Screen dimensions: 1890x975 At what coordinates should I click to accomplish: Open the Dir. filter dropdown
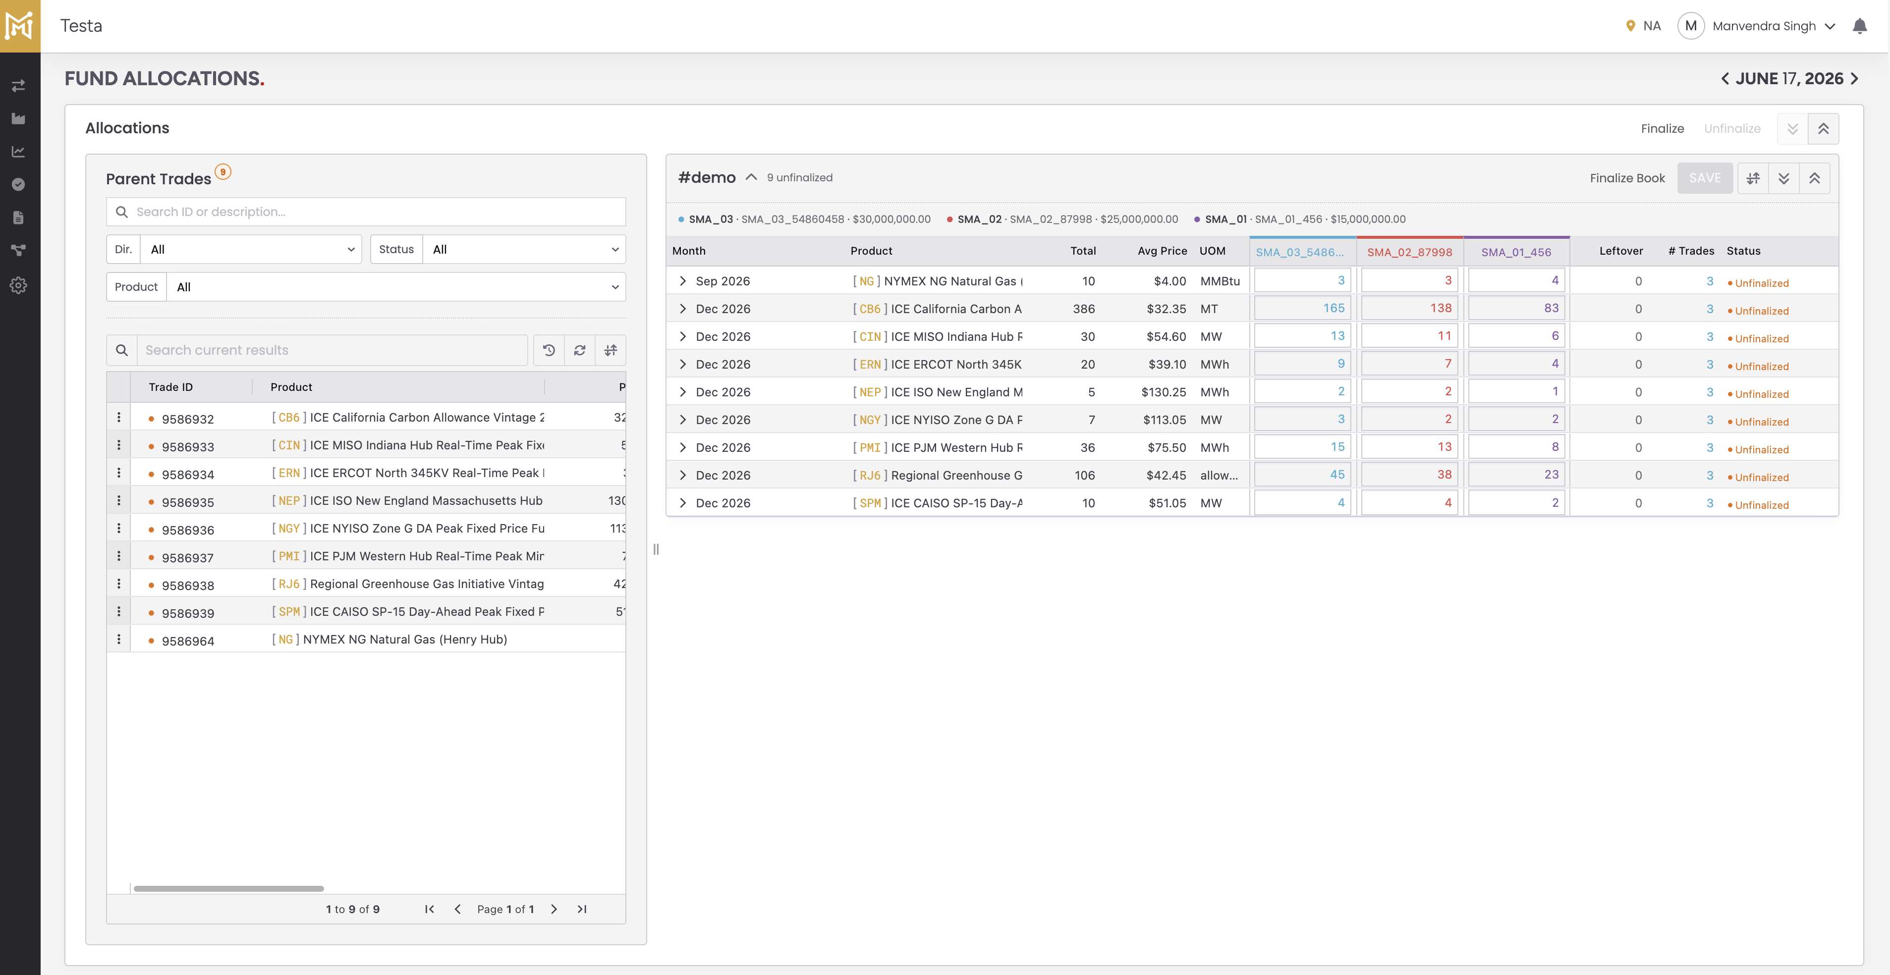tap(250, 249)
